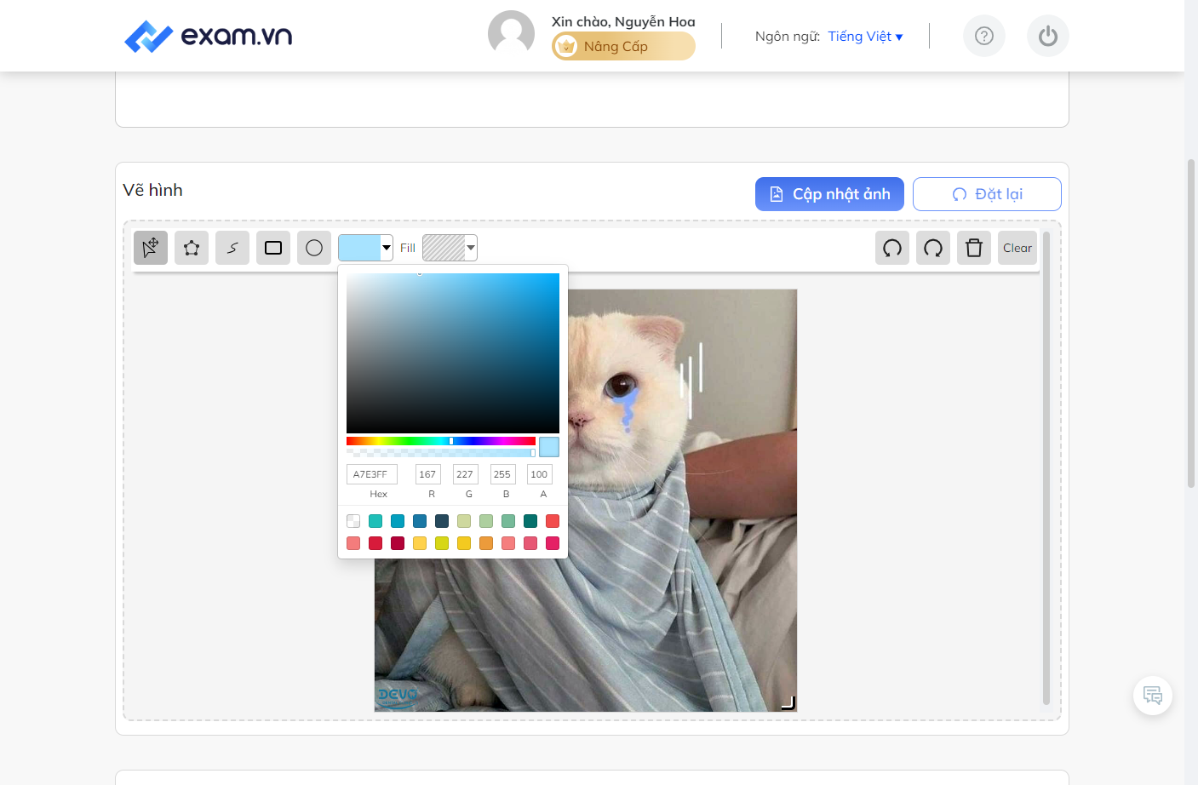Pick the transparent checkered swatch
The image size is (1198, 785).
point(353,521)
